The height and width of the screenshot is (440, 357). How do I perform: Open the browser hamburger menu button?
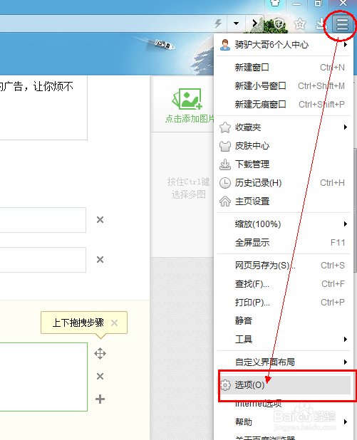tap(342, 24)
